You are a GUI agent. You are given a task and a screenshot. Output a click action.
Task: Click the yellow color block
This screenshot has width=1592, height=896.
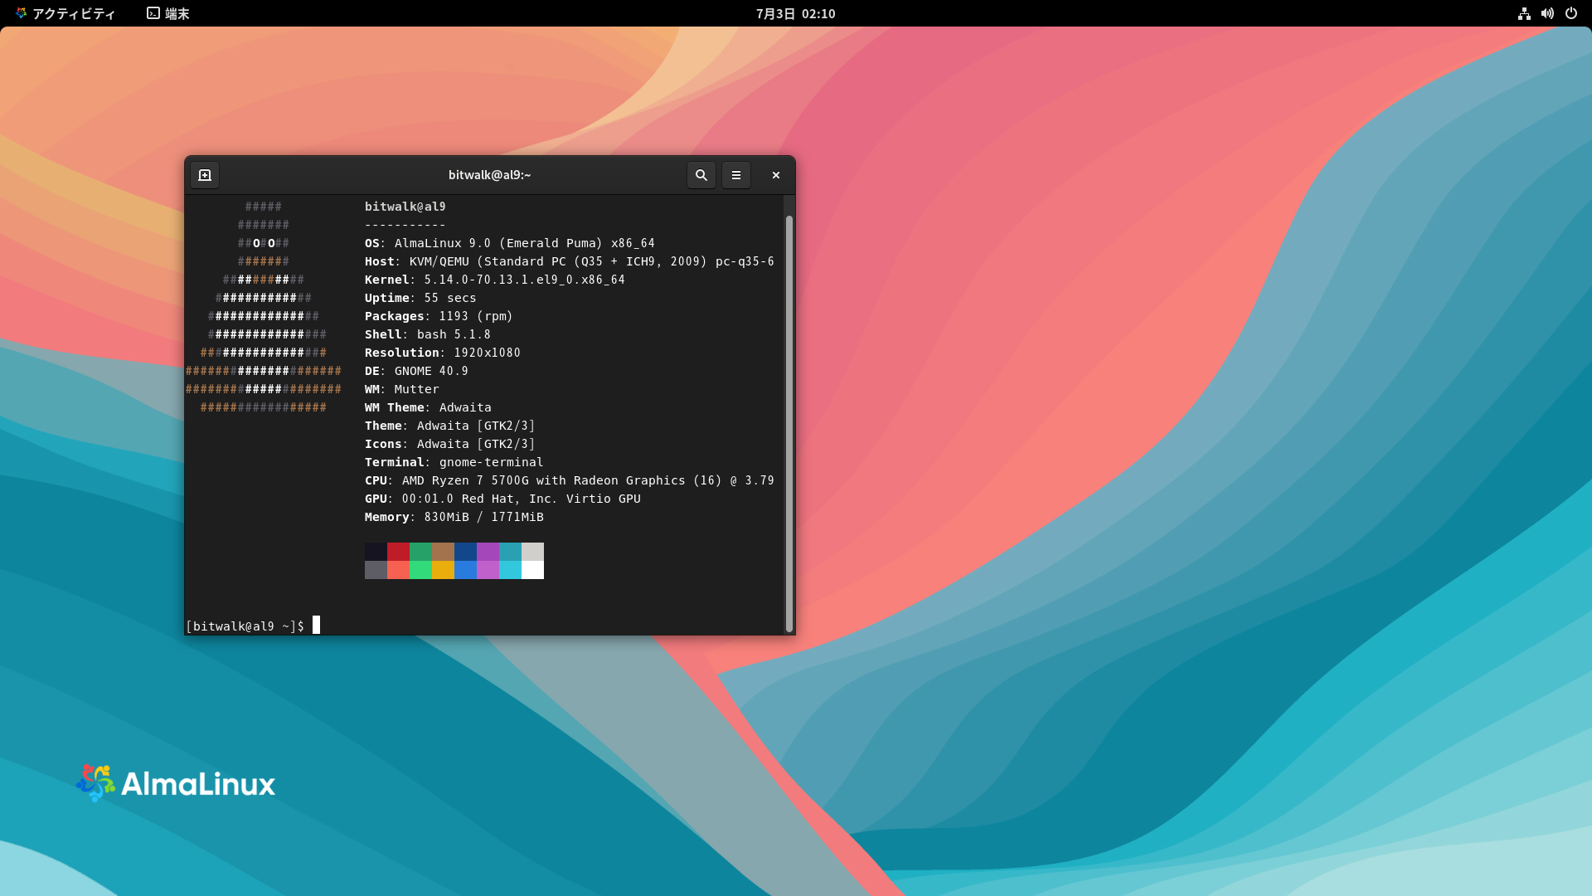(x=443, y=570)
